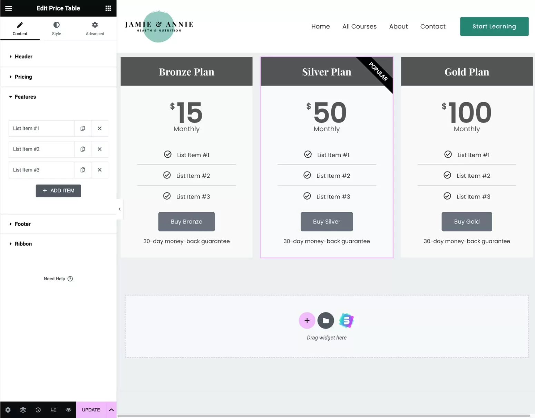Open the Starter Templates S icon
The width and height of the screenshot is (535, 418).
coord(346,321)
